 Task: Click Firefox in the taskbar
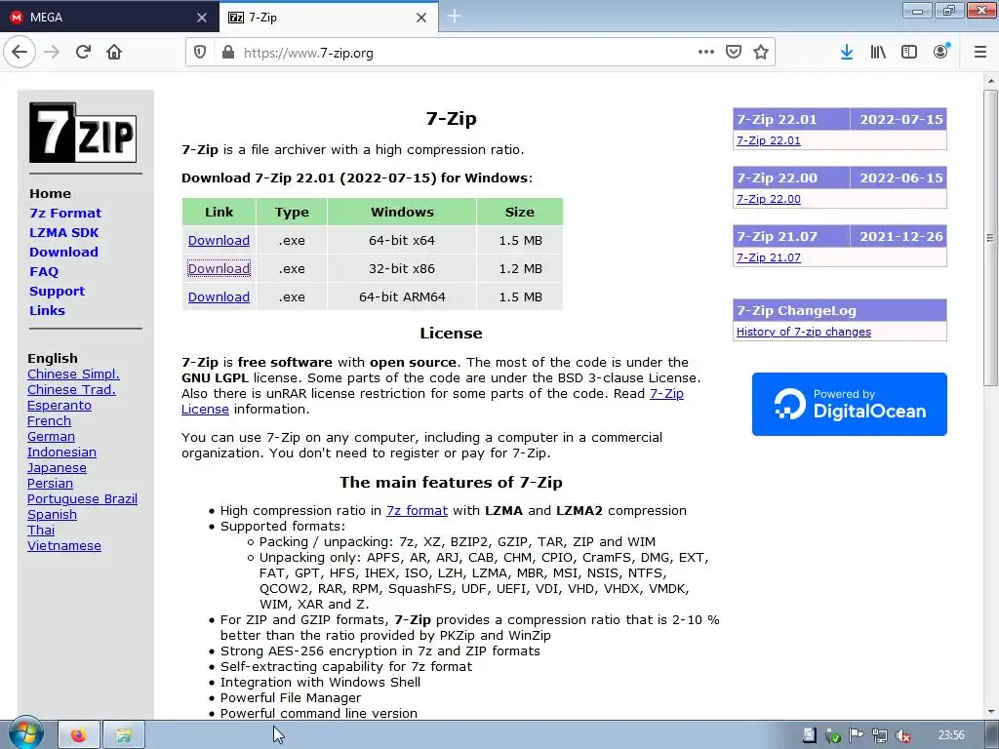[78, 735]
